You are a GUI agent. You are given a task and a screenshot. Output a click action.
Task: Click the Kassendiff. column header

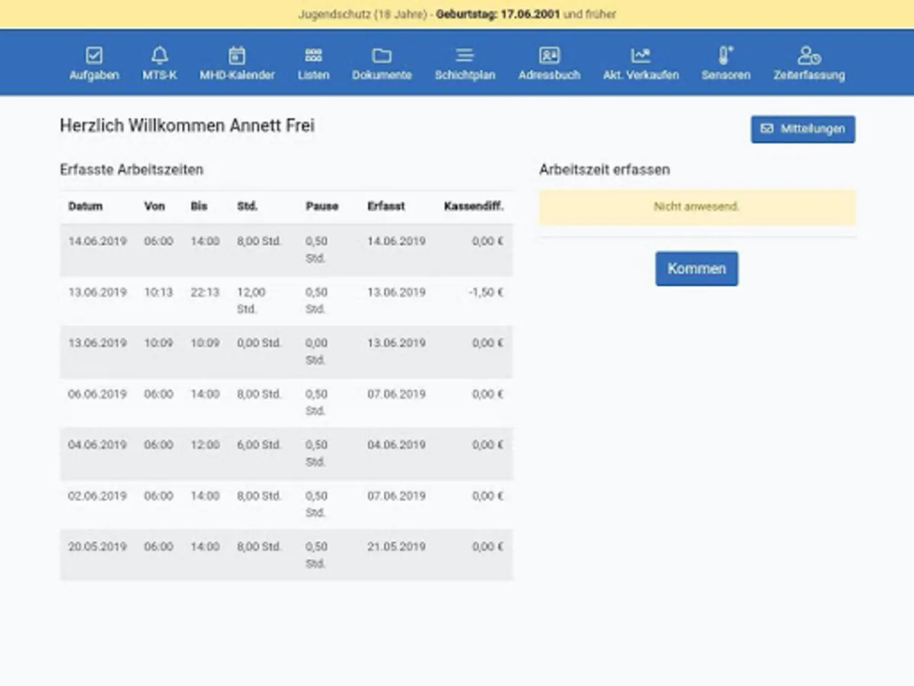coord(474,207)
